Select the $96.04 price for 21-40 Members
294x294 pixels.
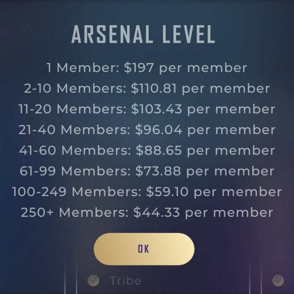click(x=159, y=129)
